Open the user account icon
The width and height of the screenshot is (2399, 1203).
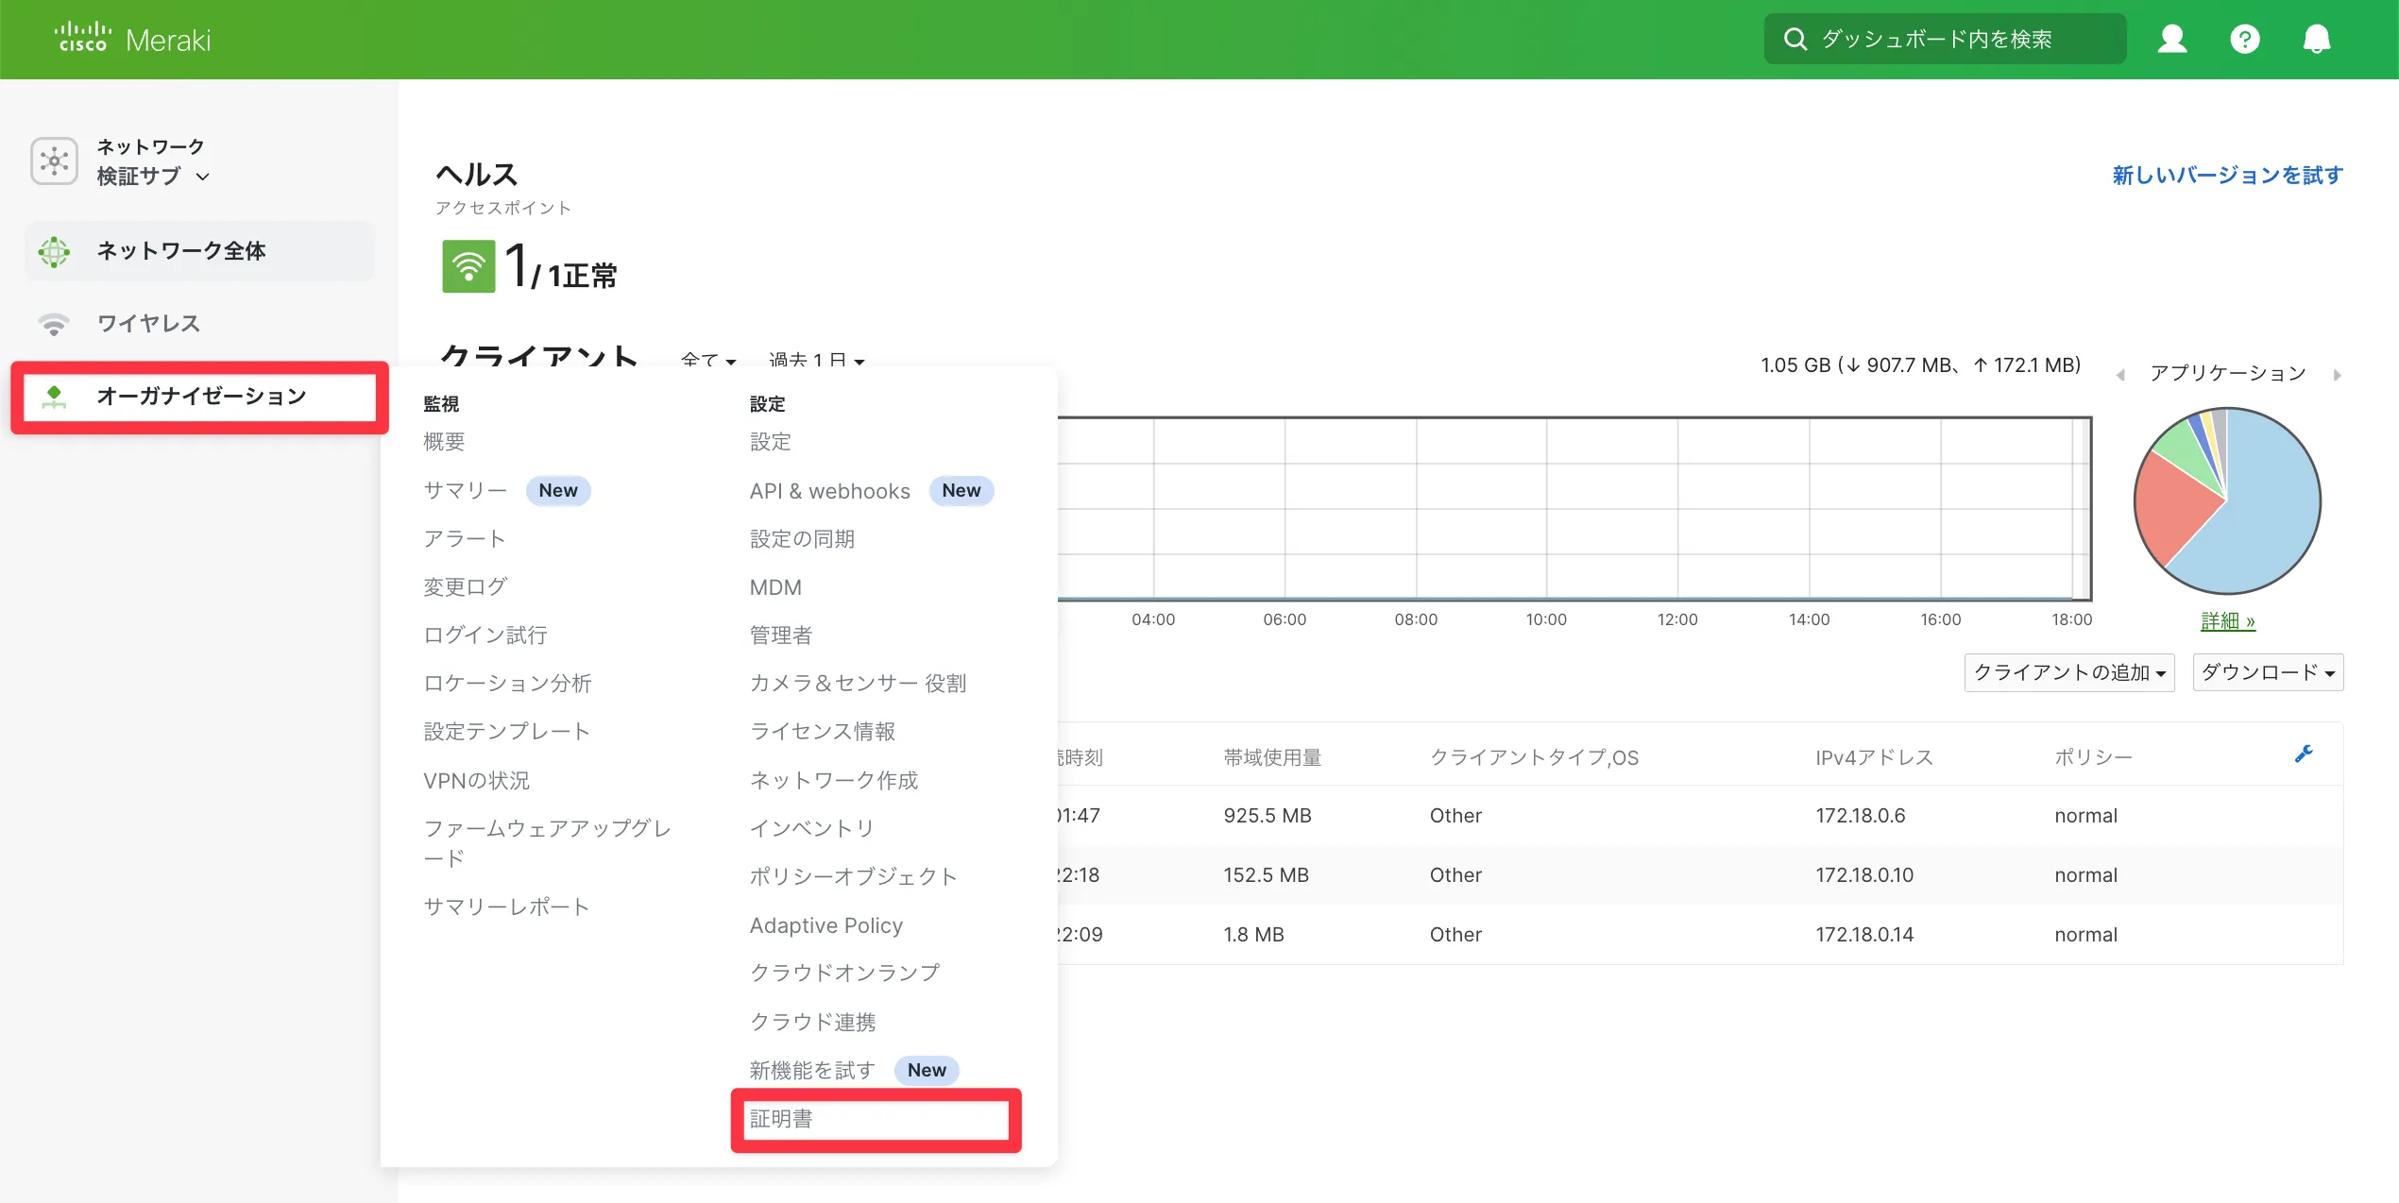click(x=2172, y=39)
